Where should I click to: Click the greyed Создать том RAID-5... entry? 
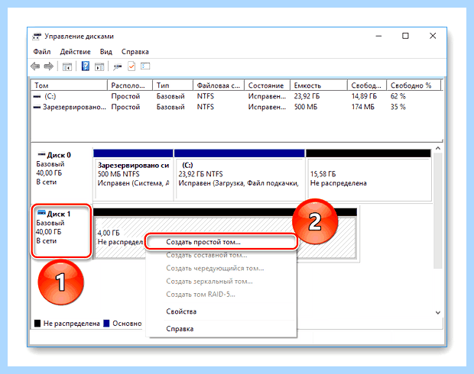(221, 295)
